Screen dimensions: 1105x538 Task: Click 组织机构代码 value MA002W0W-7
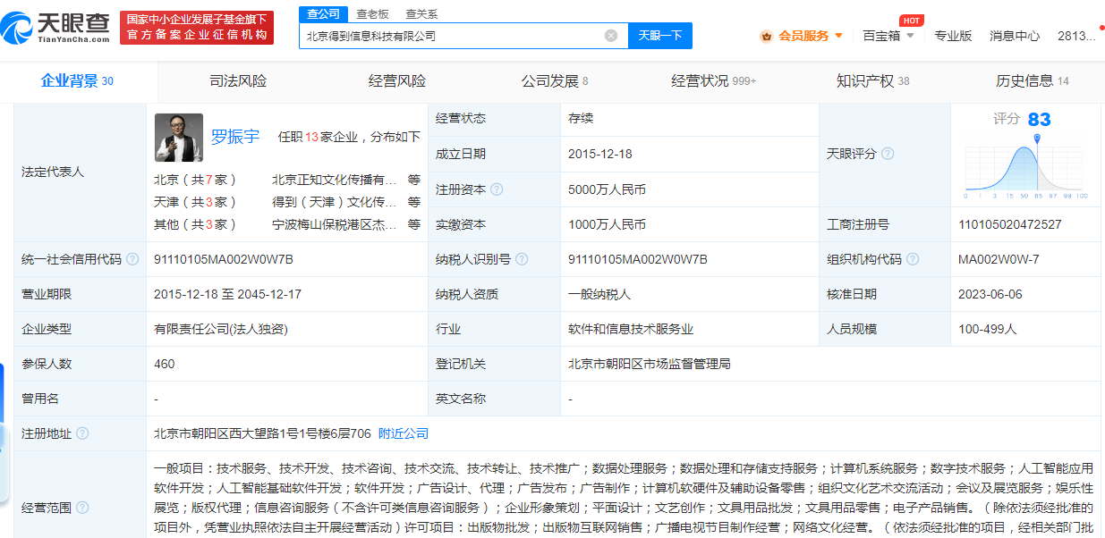pos(999,259)
